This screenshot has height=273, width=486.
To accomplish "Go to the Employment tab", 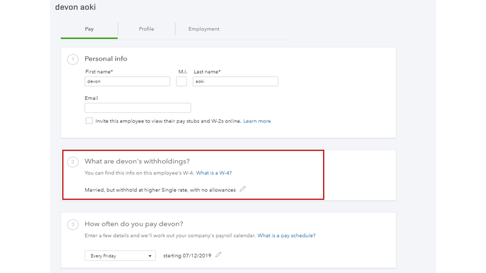I will coord(204,29).
